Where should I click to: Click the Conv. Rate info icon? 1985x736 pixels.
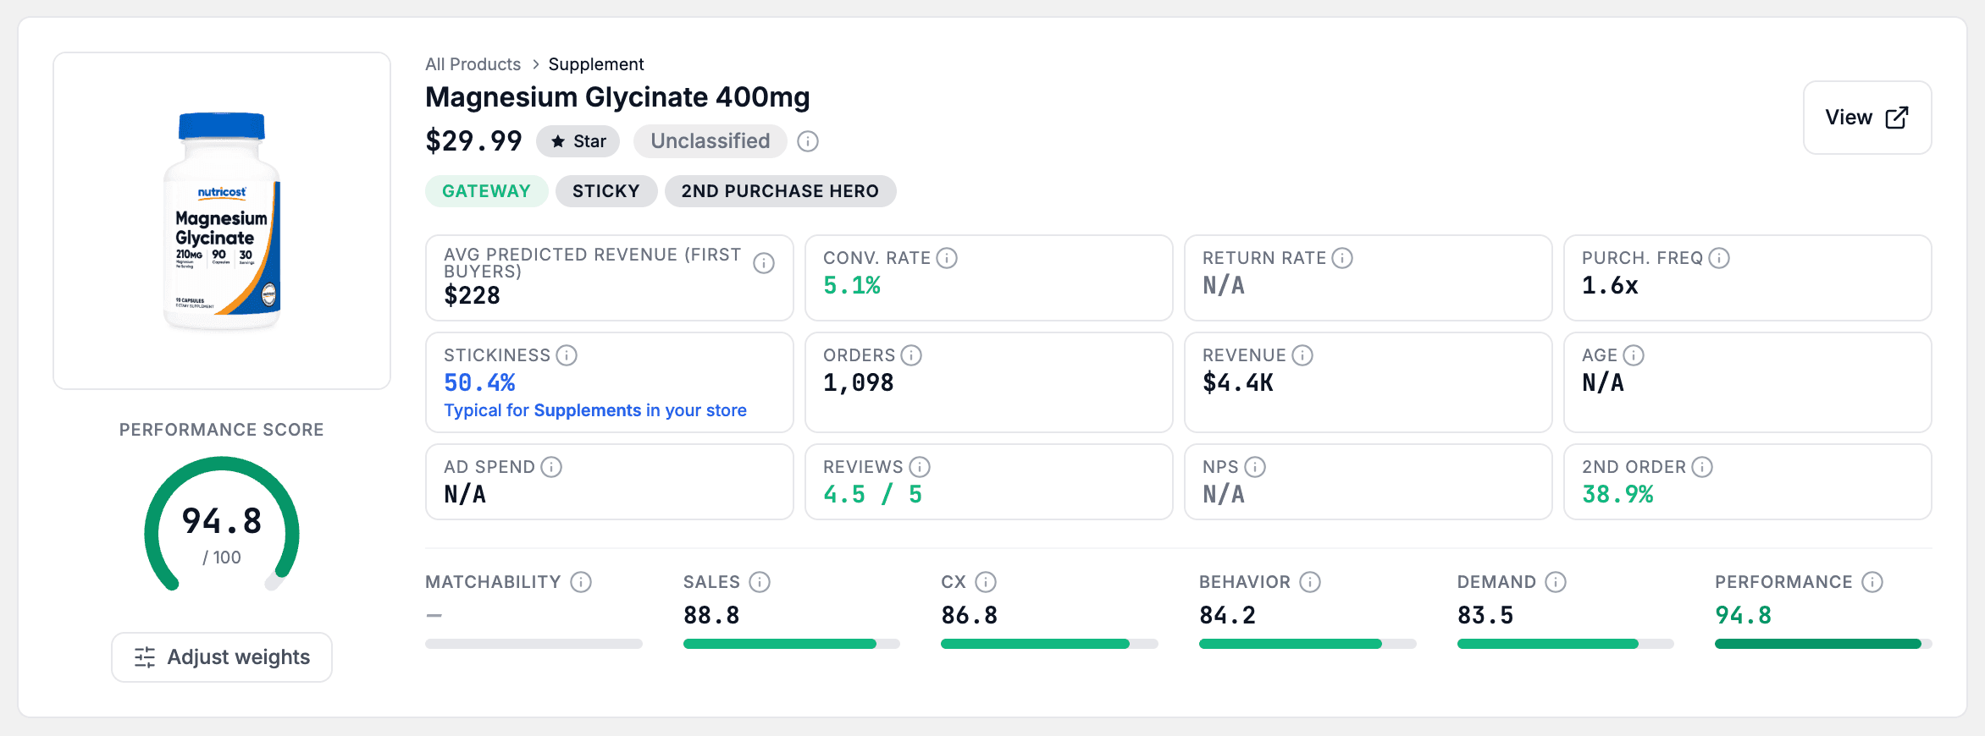(947, 258)
